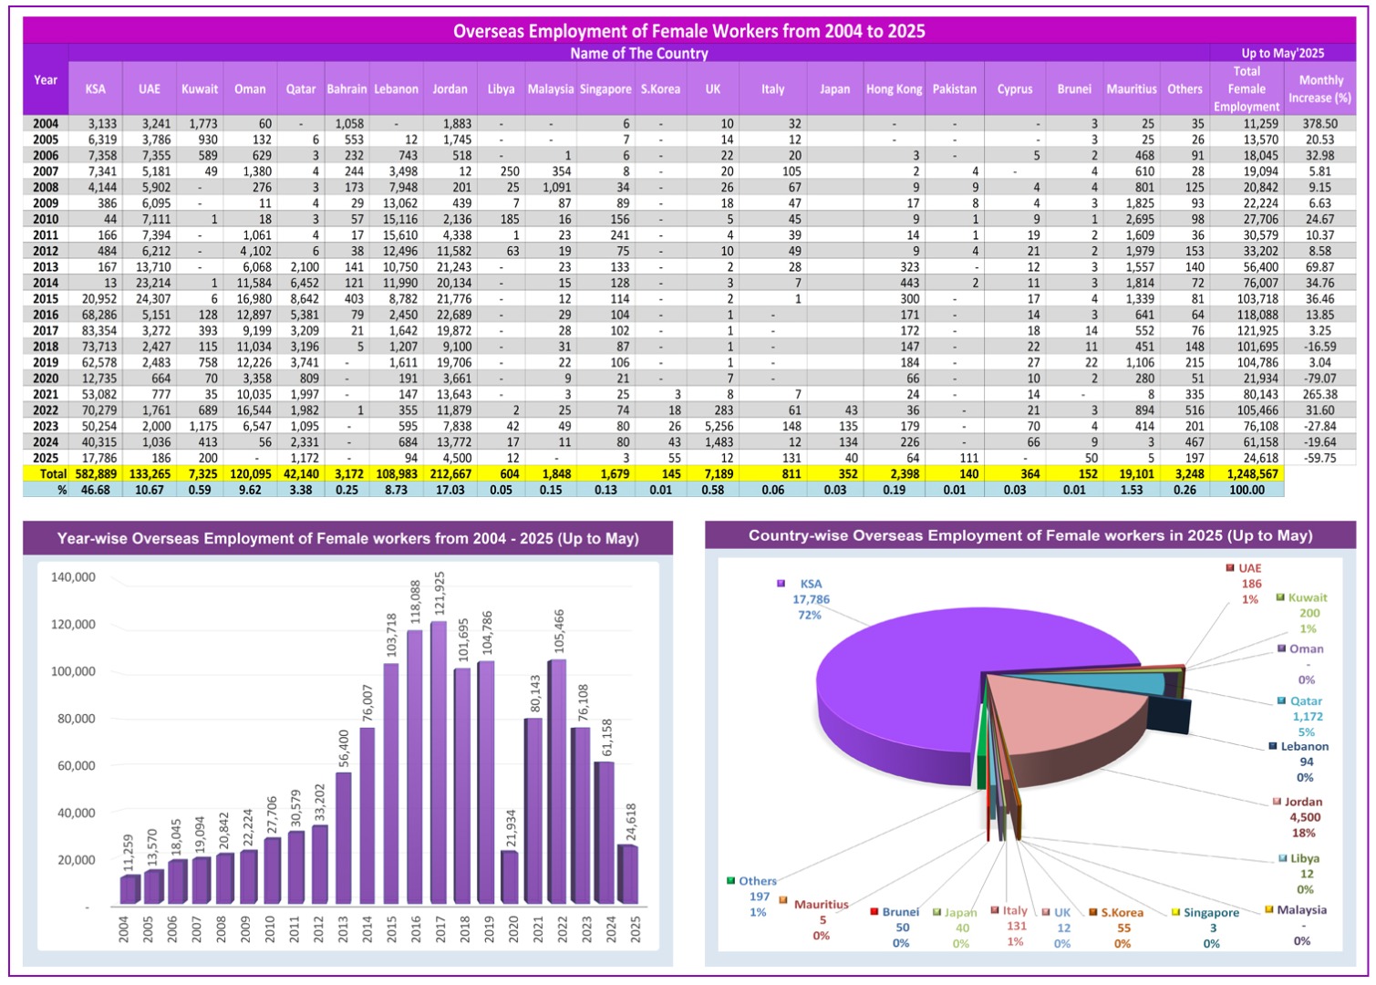1376x985 pixels.
Task: Select the 2020 bar labeled 21,934
Action: (511, 877)
